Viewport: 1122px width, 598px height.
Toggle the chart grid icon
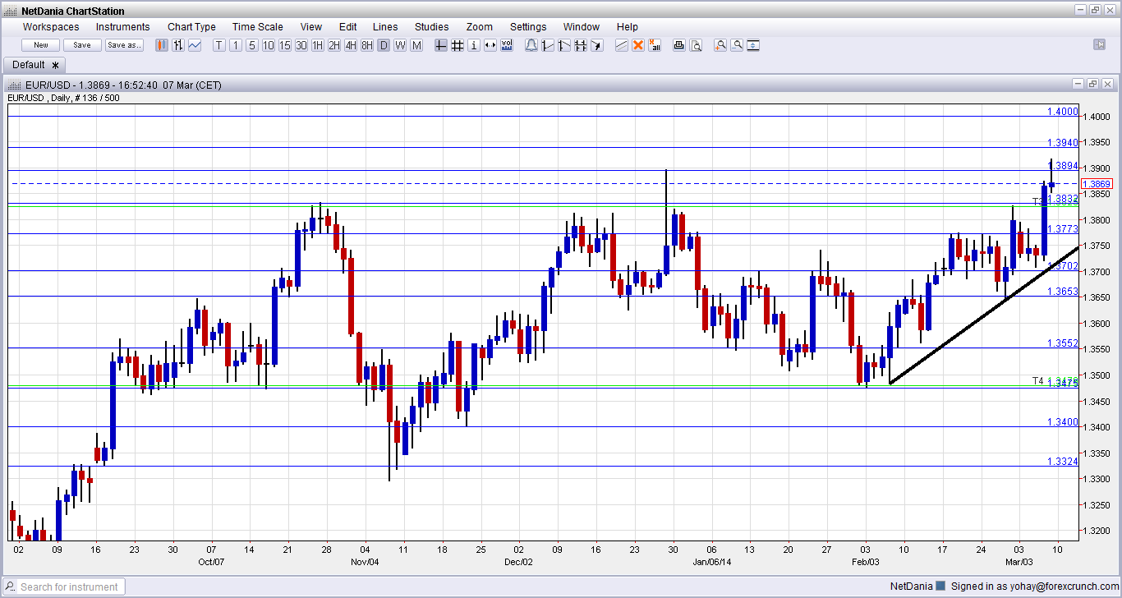pos(458,45)
